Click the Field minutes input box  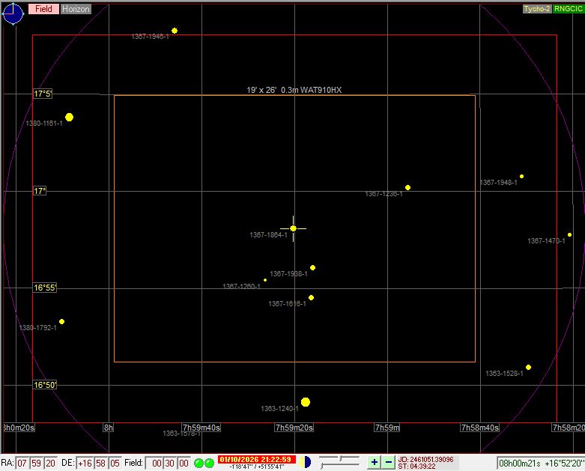(x=169, y=464)
